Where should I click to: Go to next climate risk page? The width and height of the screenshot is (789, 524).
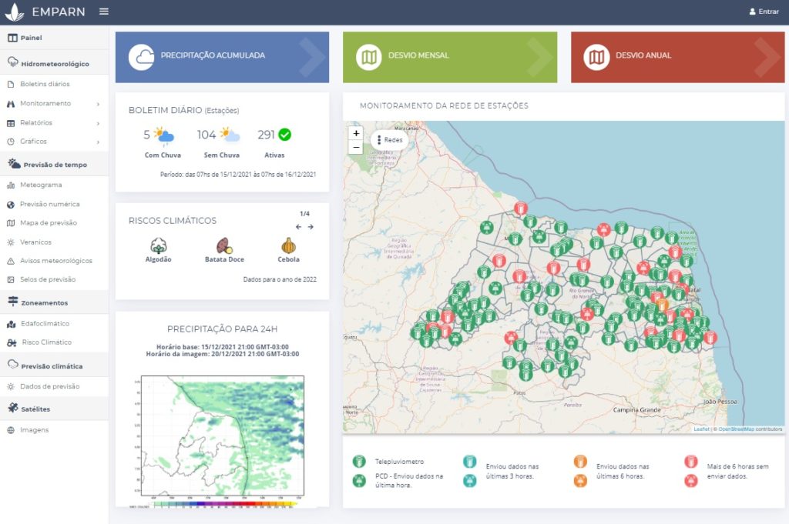click(x=311, y=227)
